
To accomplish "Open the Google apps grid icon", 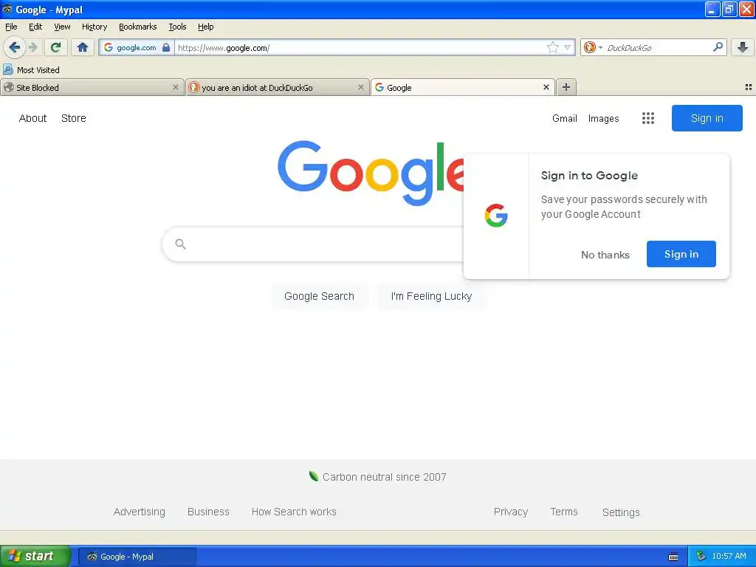I will point(648,118).
